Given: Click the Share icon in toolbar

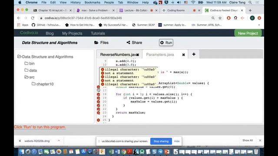Looking at the screenshot, I should pos(129,42).
